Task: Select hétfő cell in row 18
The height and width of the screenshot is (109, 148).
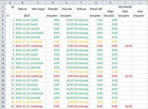Action: (x=38, y=81)
